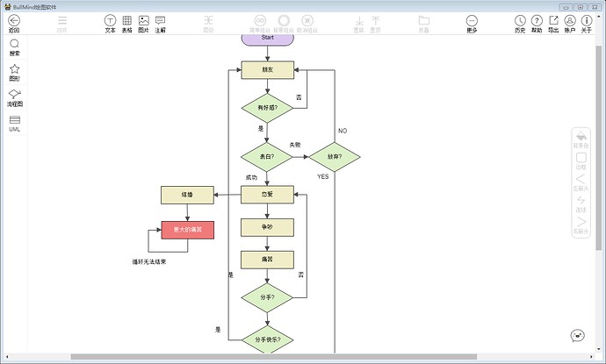Click the 返回 back arrow icon
The image size is (606, 364).
[14, 20]
